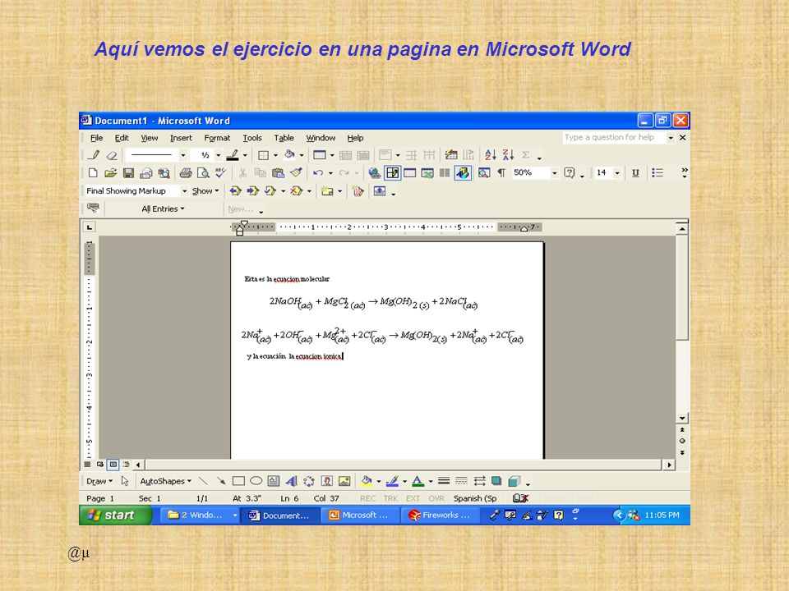
Task: Expand the Show dropdown menu
Action: (x=205, y=191)
